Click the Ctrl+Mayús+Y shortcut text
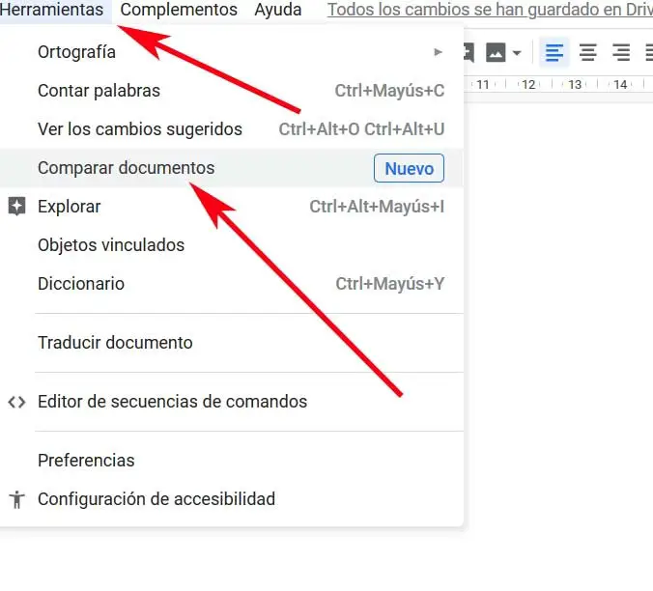653x591 pixels. click(390, 284)
